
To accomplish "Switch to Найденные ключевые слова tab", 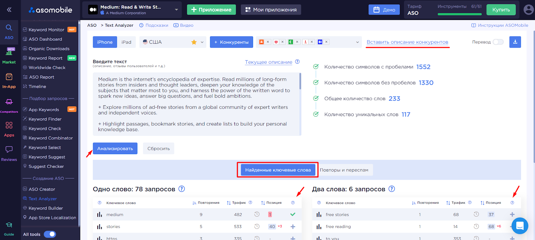I will (278, 170).
